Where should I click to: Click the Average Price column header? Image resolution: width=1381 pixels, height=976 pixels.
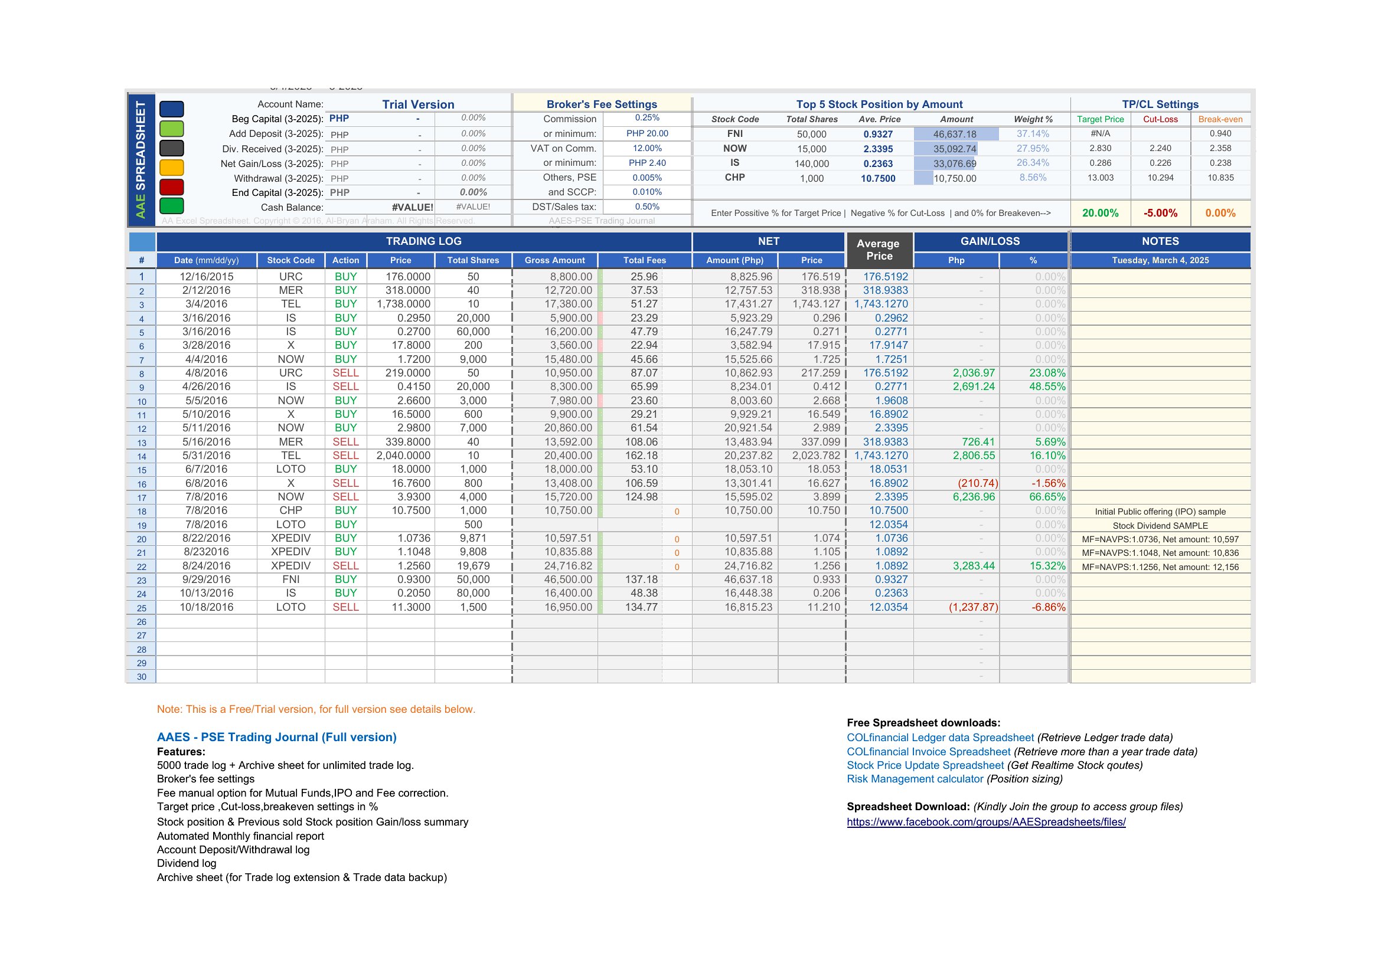click(879, 250)
